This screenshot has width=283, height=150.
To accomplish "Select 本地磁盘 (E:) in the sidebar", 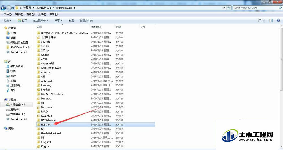I will pos(18,114).
